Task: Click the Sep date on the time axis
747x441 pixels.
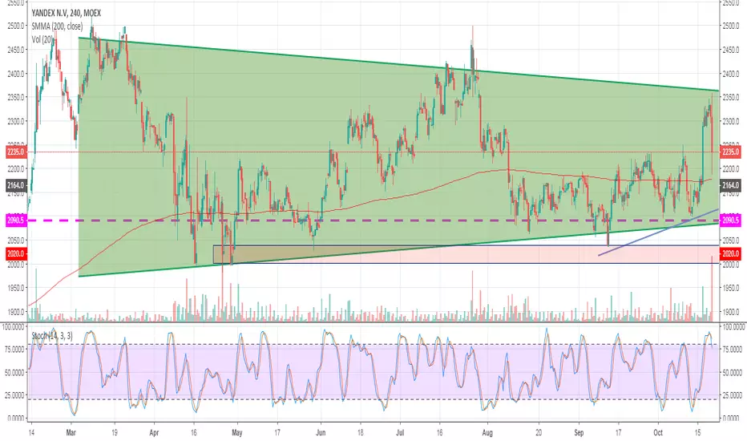Action: [579, 432]
